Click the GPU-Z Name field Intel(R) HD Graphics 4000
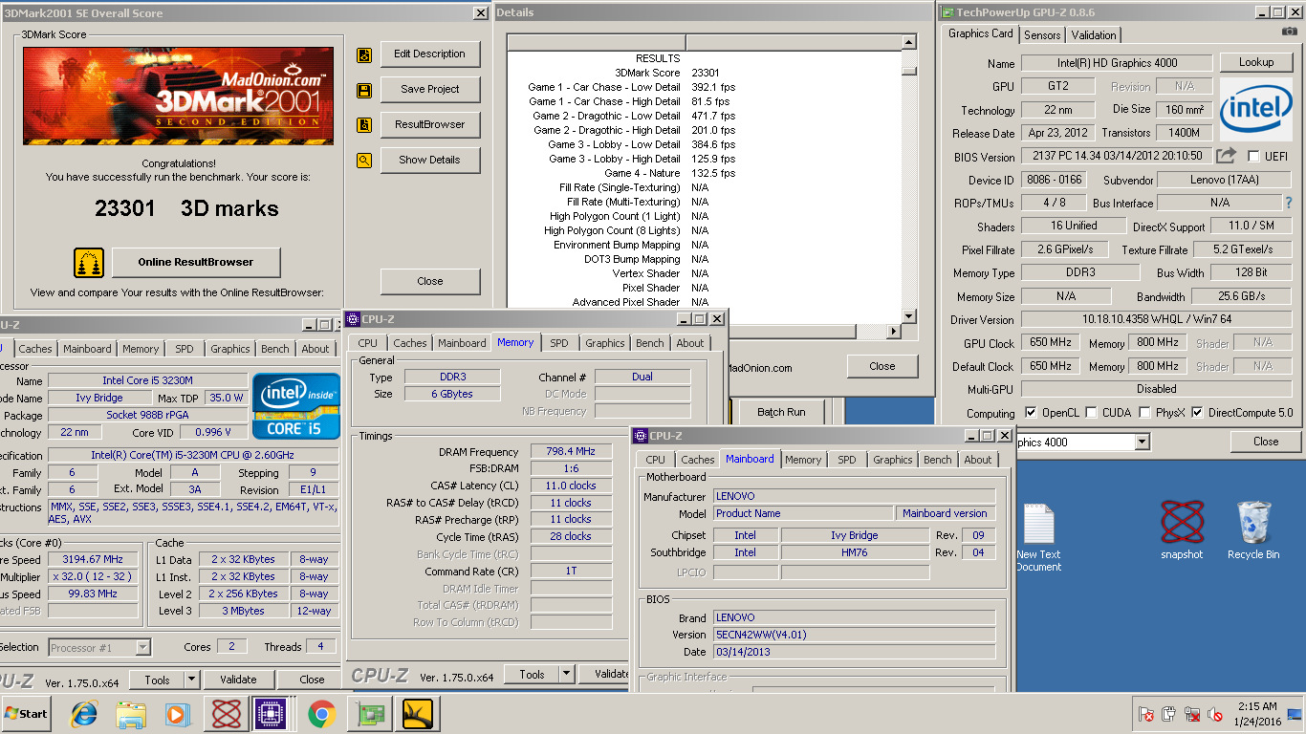The width and height of the screenshot is (1306, 734). (x=1117, y=63)
